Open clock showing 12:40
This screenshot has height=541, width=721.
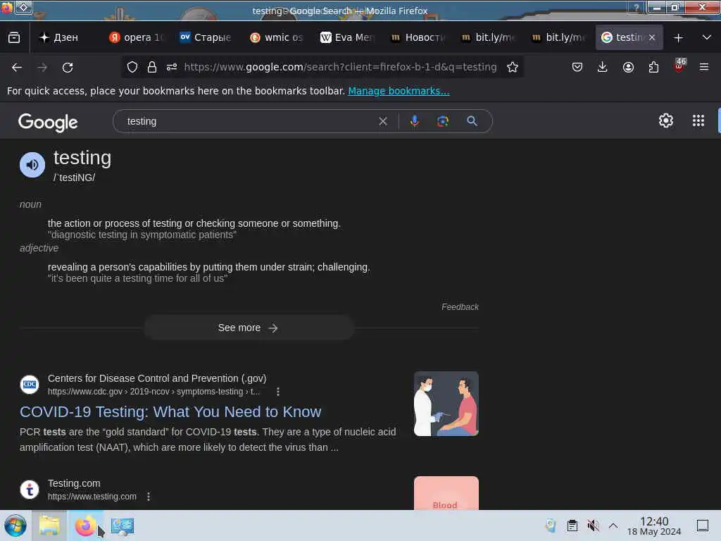(x=654, y=526)
